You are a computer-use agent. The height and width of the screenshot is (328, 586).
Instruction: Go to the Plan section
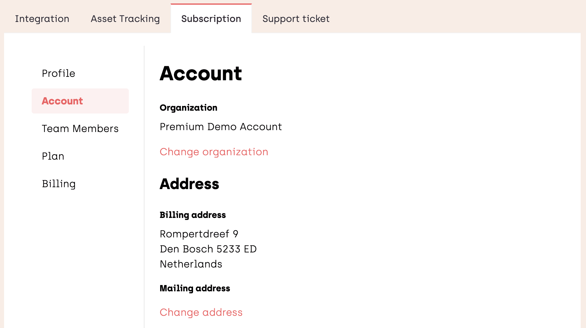click(x=53, y=156)
